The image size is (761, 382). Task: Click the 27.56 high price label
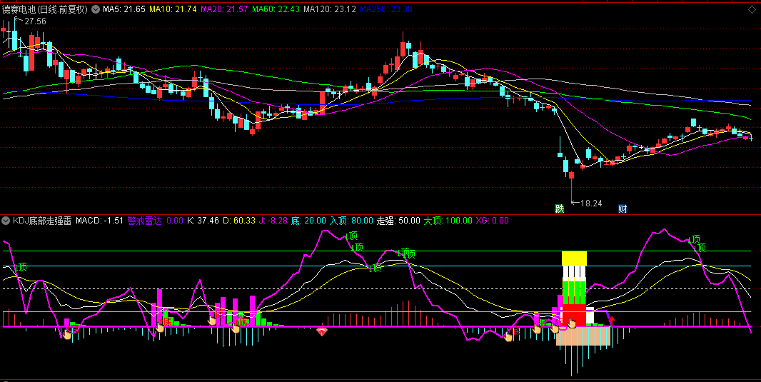35,21
